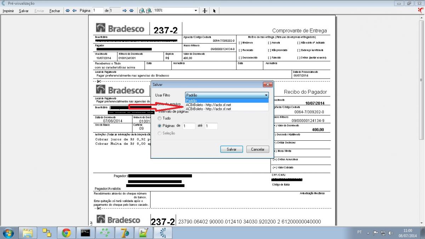Viewport: 425px width, 239px height.
Task: Click the PT language indicator
Action: tap(359, 232)
